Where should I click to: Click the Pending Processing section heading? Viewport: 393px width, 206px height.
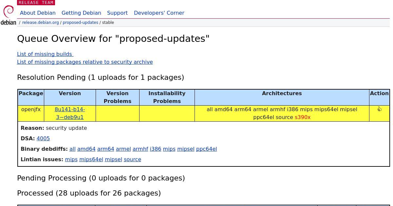tap(101, 178)
